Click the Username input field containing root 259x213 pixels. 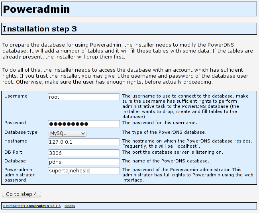[x=84, y=97]
